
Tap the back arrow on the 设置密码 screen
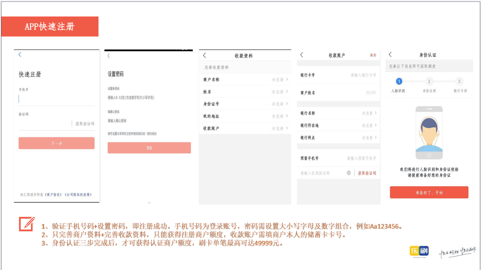pos(108,55)
